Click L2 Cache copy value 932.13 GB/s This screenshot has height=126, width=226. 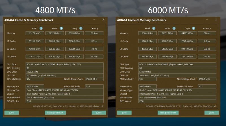coord(187,49)
